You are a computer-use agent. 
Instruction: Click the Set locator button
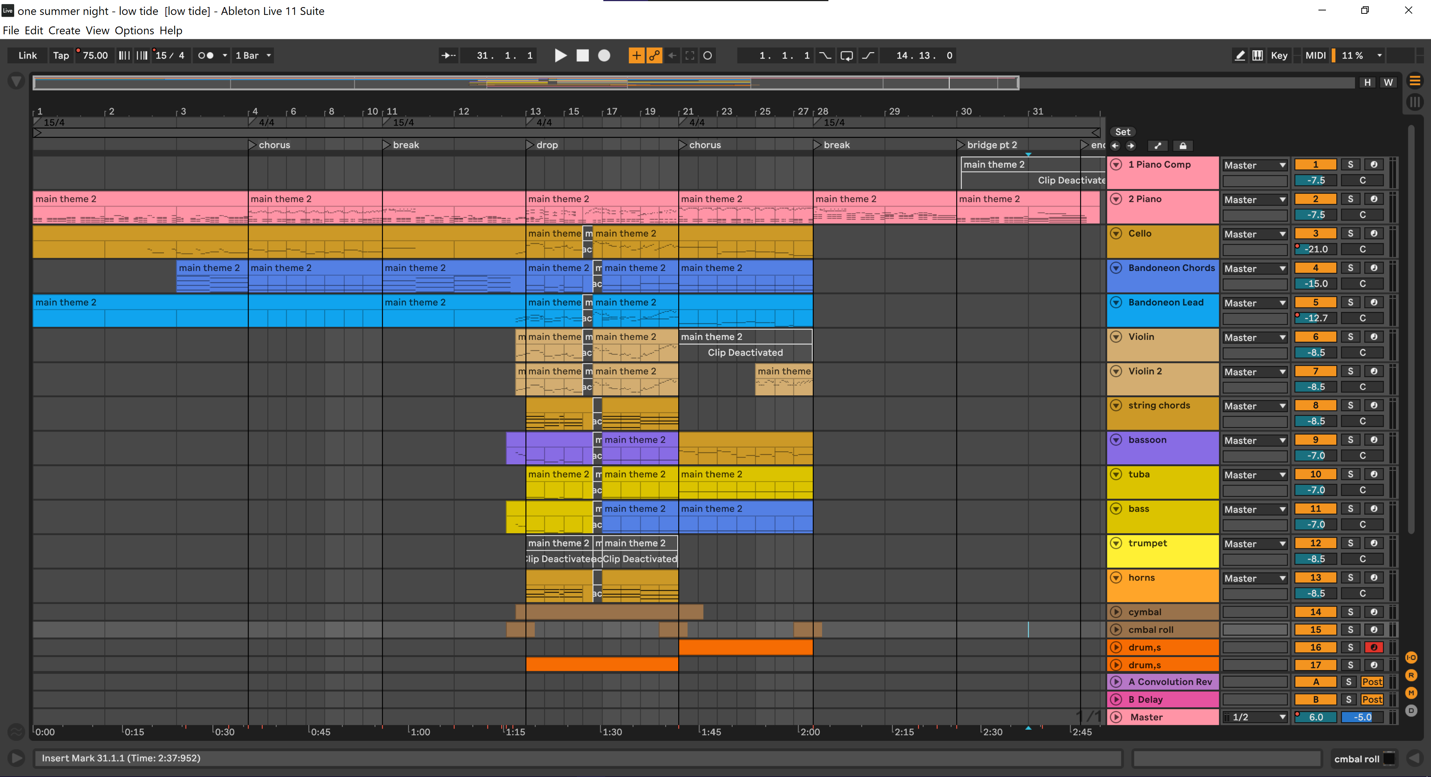(1122, 132)
